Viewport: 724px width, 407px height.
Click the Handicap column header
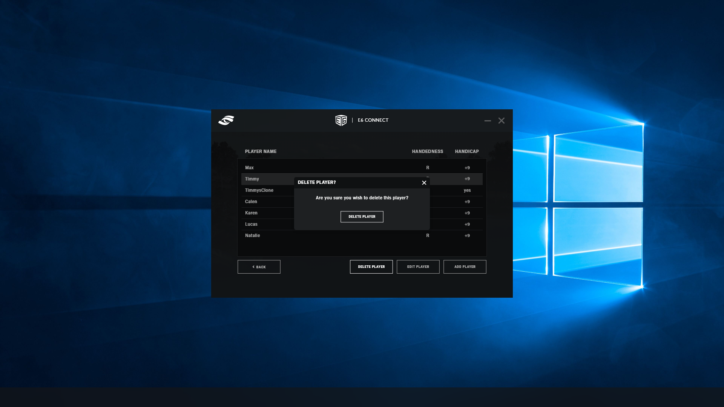pyautogui.click(x=466, y=151)
